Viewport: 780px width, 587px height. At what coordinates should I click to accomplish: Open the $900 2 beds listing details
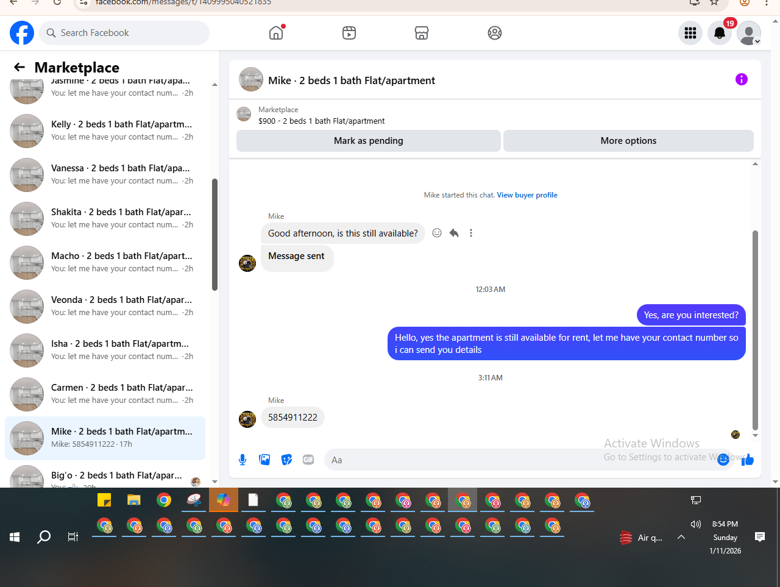(x=322, y=121)
